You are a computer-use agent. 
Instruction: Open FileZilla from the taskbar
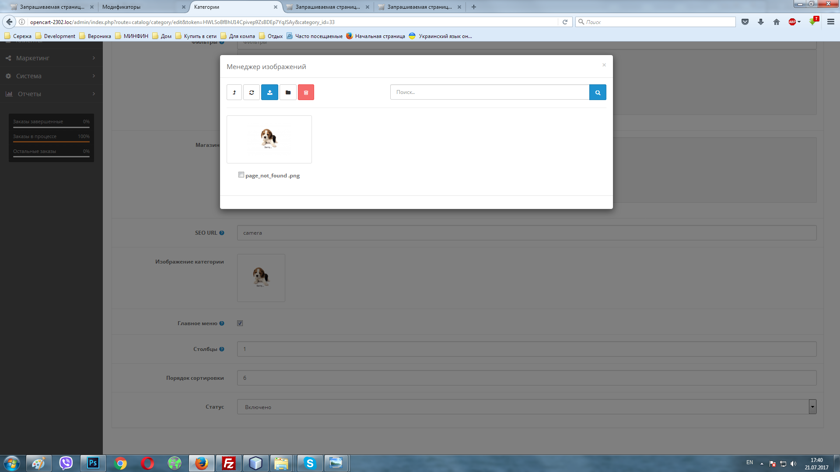click(228, 463)
